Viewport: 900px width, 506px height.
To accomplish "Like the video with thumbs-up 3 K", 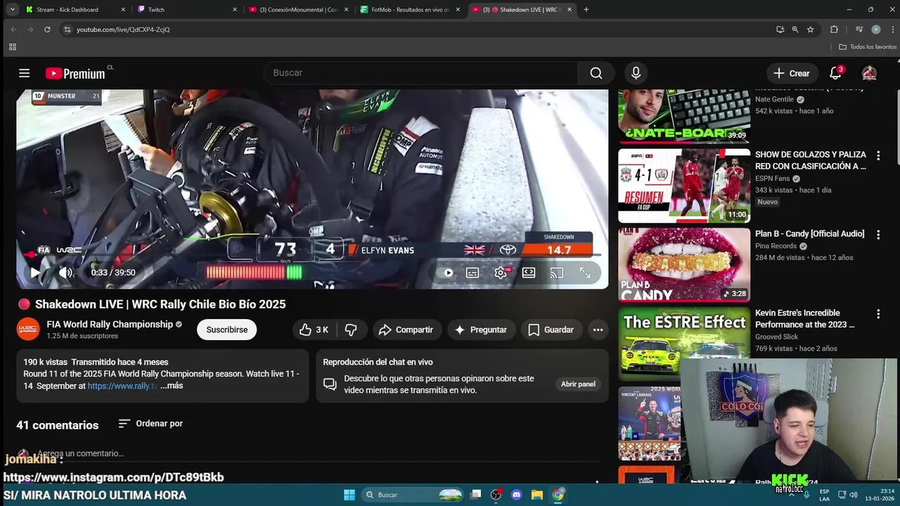I will tap(314, 330).
